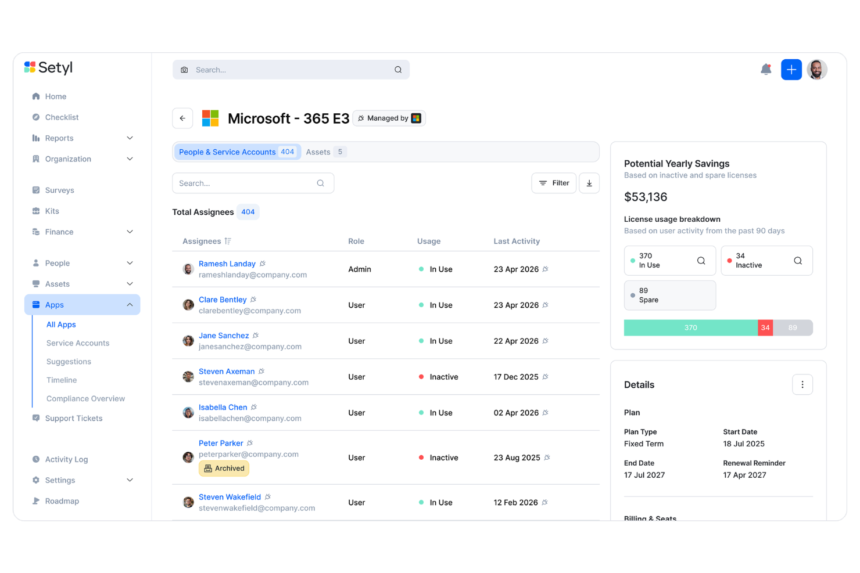Open Isabella Chen's profile link
This screenshot has width=860, height=573.
point(223,408)
